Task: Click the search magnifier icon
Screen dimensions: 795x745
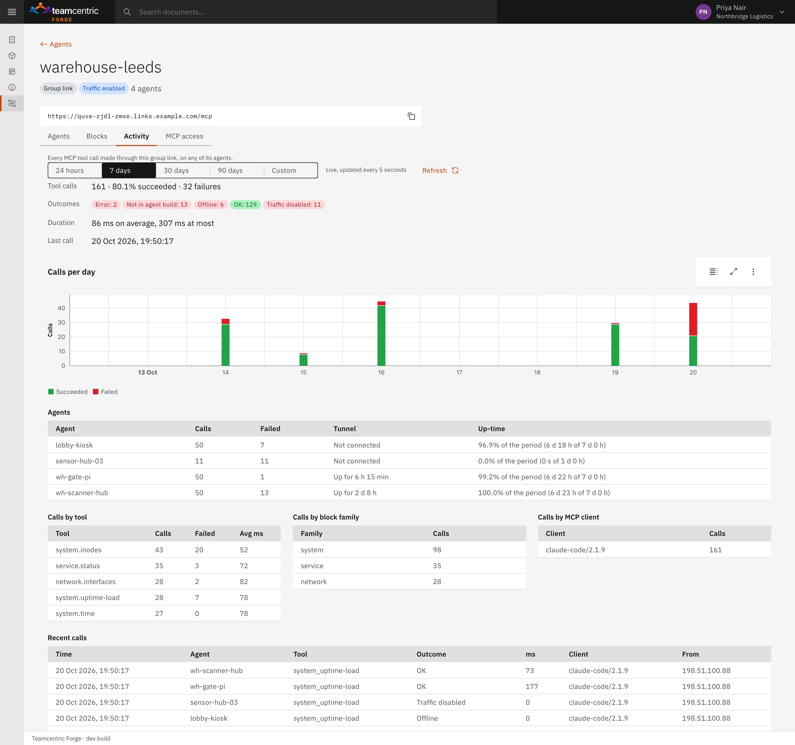Action: 127,12
